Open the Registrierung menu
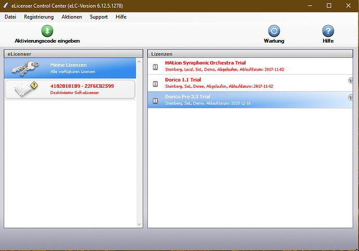Viewport: 359px width, 251px height. 39,17
